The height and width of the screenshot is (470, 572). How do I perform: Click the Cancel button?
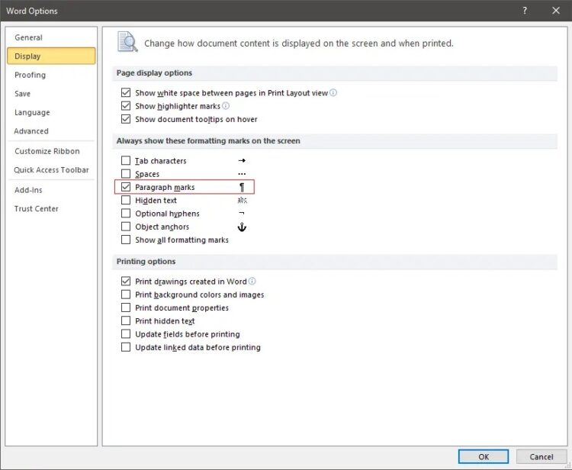(x=541, y=456)
